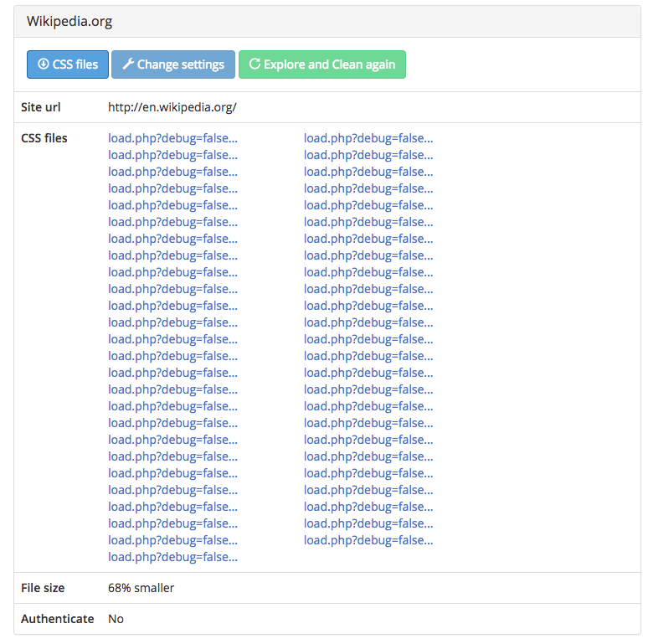The width and height of the screenshot is (648, 639).
Task: Open the first load.php link in right column
Action: tap(368, 138)
